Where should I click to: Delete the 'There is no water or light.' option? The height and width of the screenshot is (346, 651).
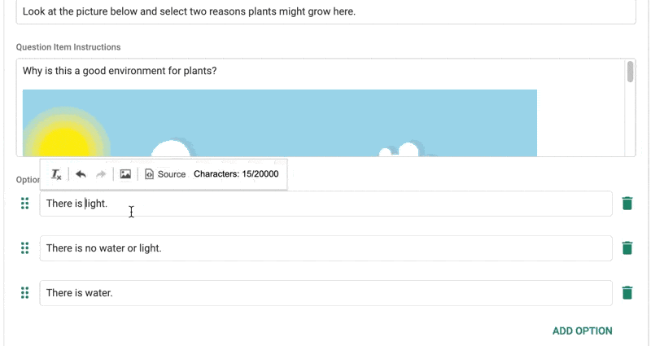pos(627,248)
